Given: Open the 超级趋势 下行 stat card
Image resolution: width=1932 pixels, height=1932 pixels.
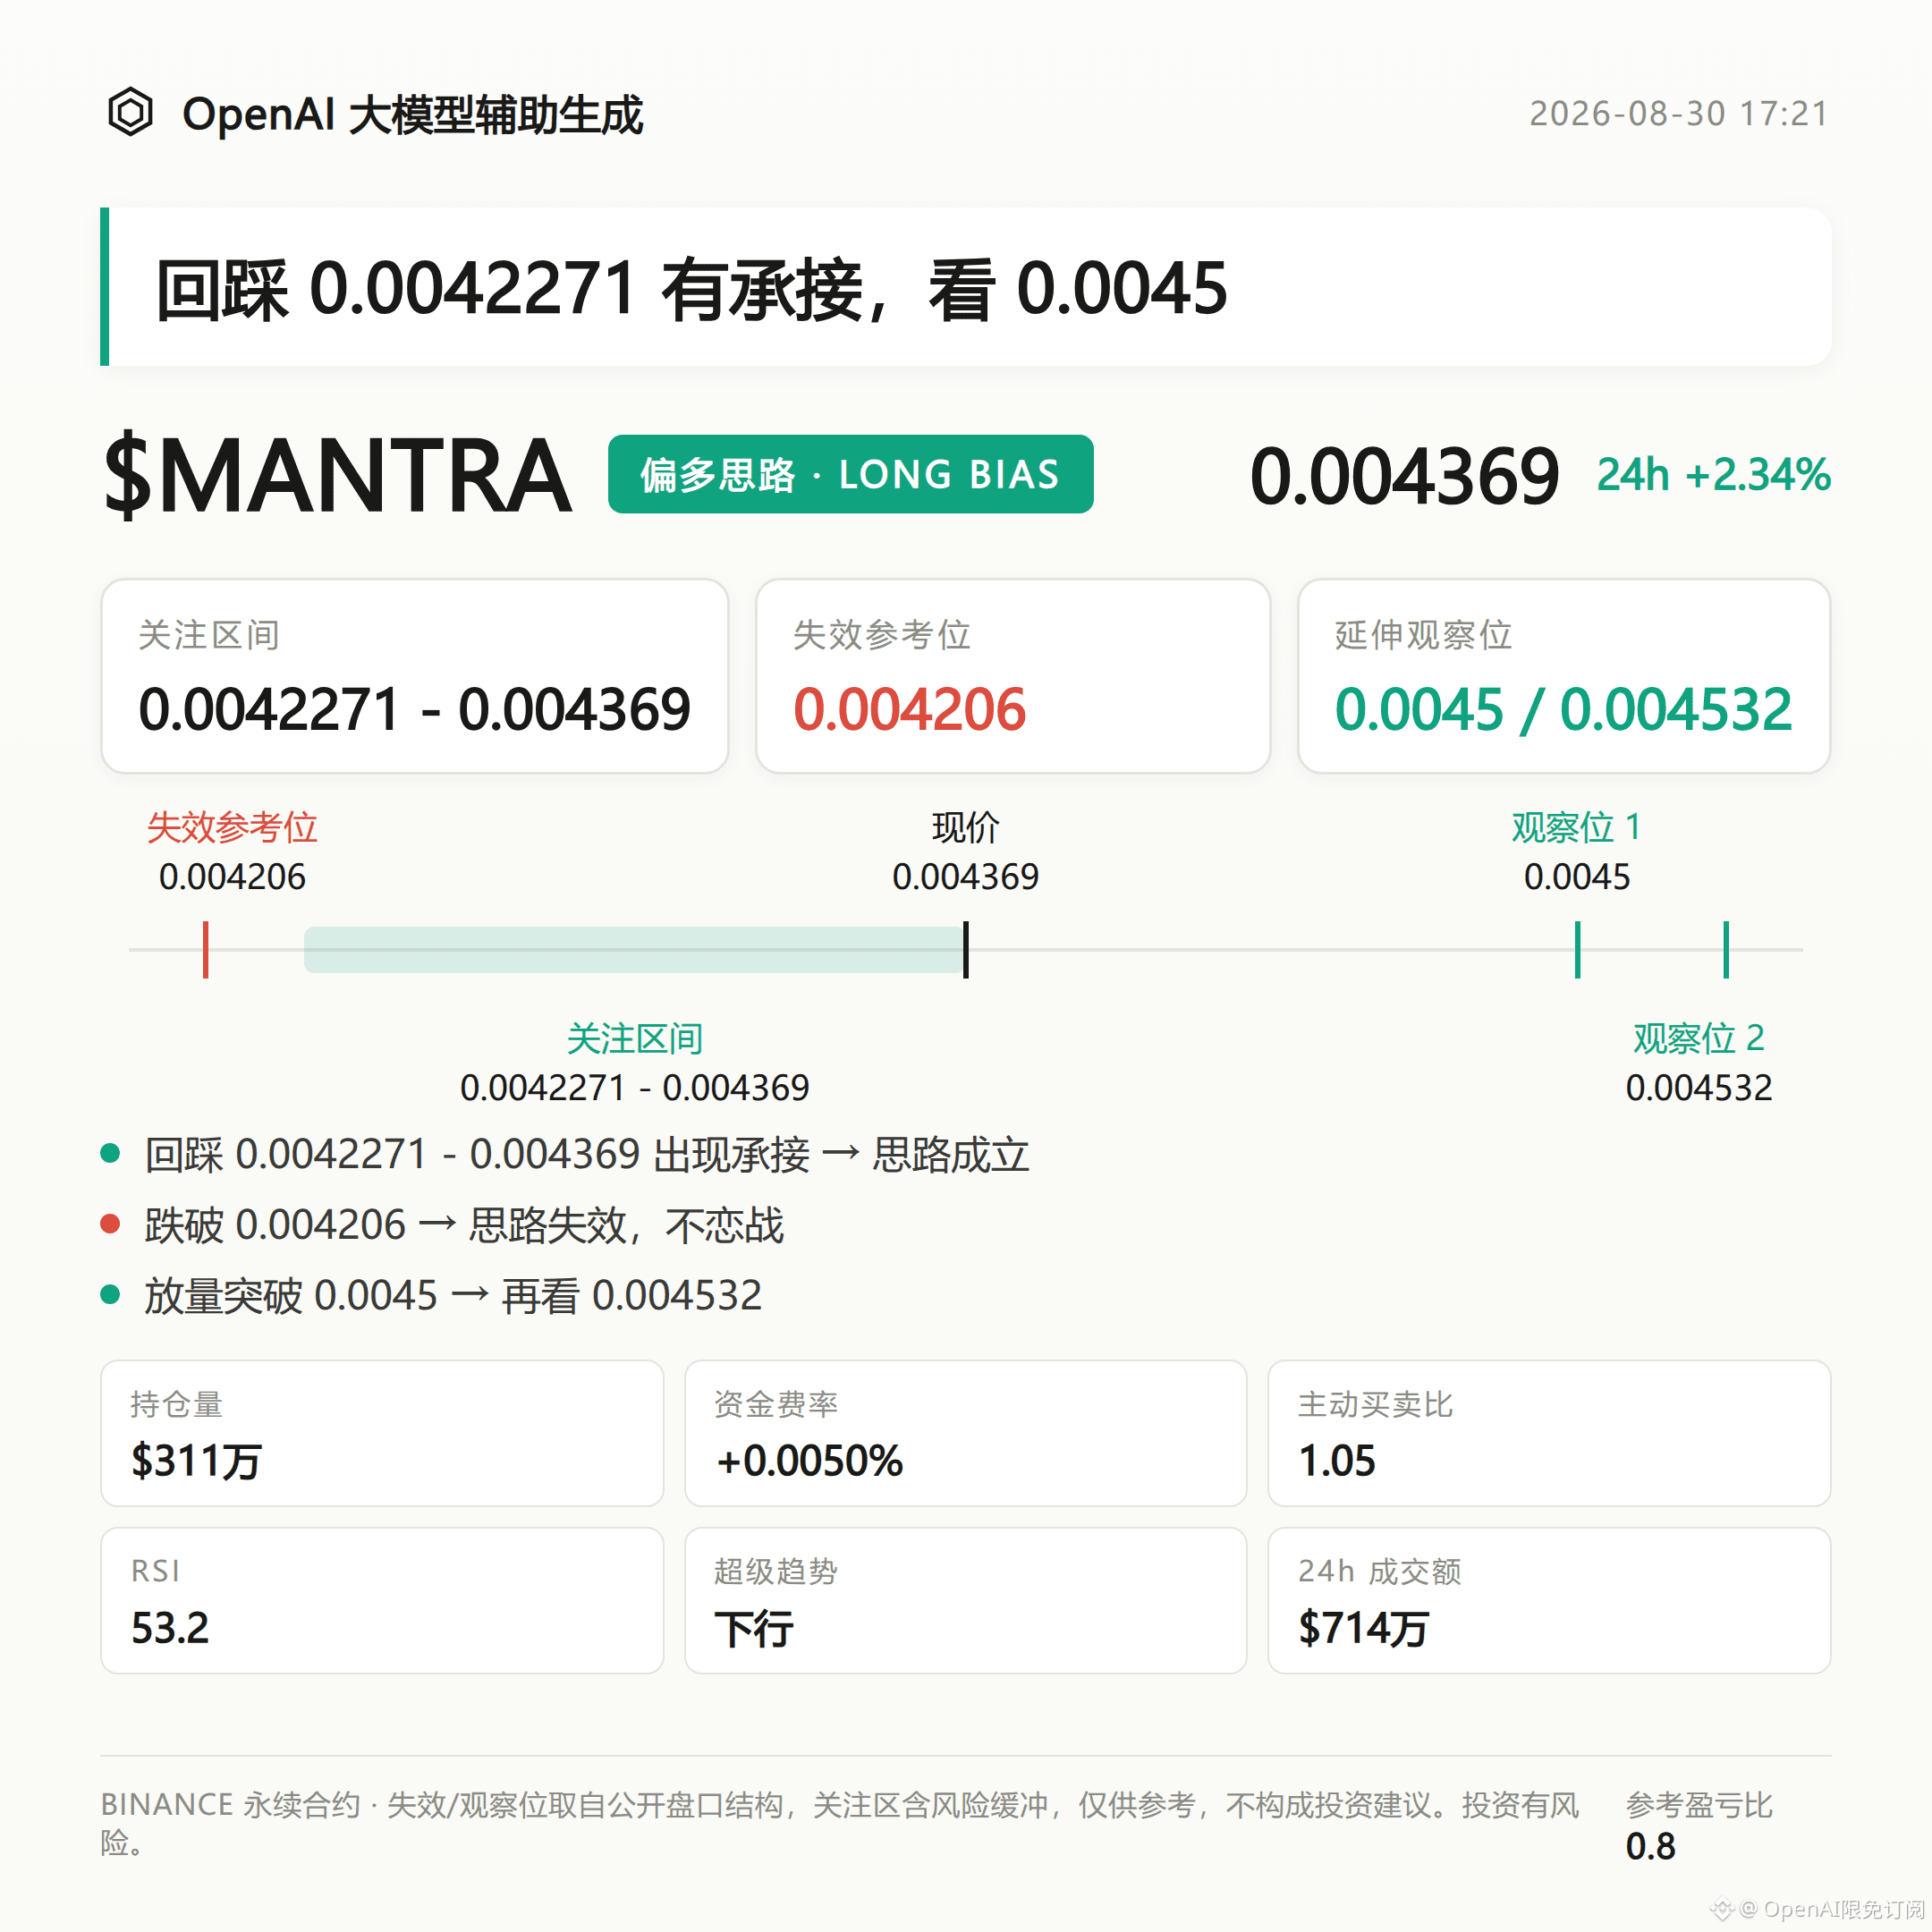Looking at the screenshot, I should 966,1600.
